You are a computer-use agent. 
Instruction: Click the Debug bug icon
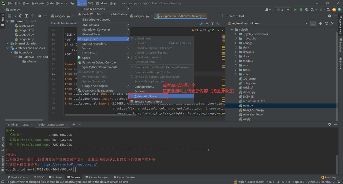point(301,10)
